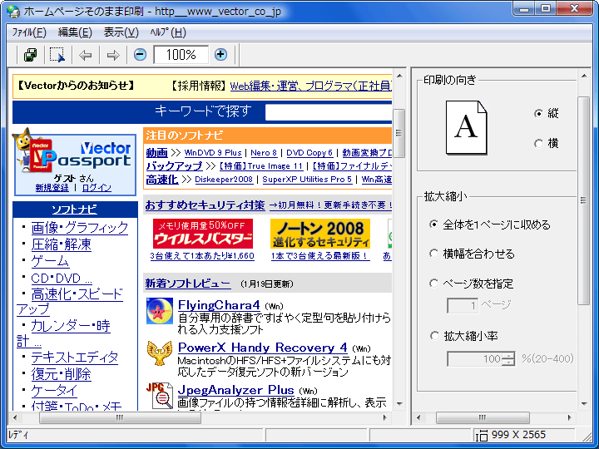Open the ゲーム category link
This screenshot has height=449, width=599.
[x=50, y=261]
